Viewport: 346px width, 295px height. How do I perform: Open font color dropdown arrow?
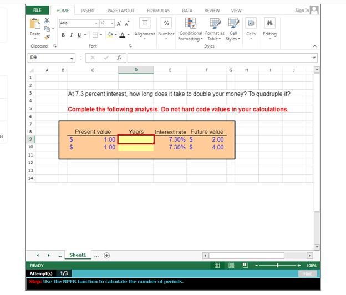pyautogui.click(x=129, y=35)
